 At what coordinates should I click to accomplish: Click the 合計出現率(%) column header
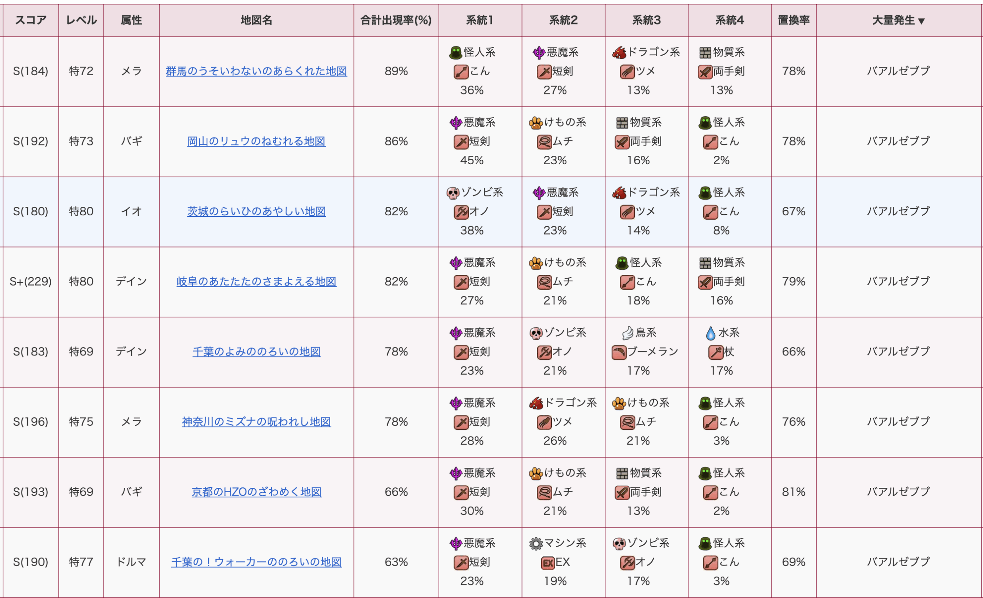(x=396, y=20)
